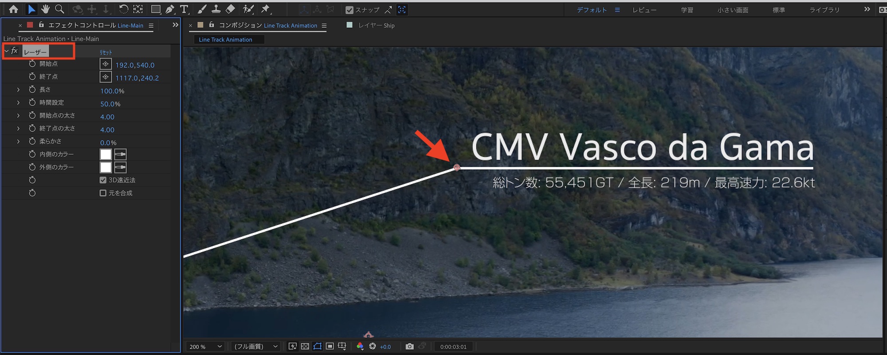Toggle the region of interest button

[x=330, y=347]
